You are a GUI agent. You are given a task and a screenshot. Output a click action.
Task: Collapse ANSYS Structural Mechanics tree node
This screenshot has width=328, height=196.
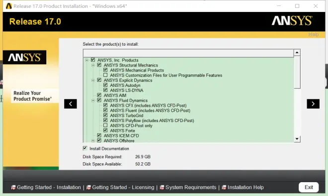coord(93,65)
